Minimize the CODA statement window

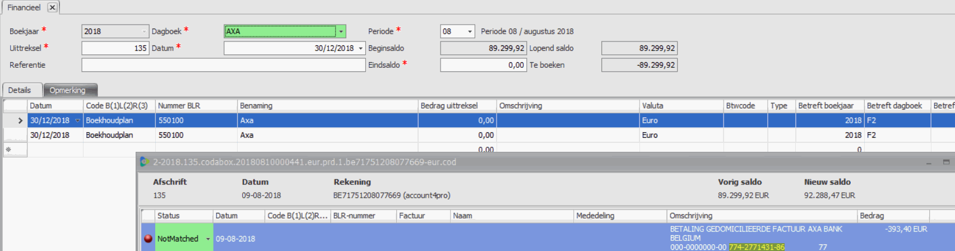pyautogui.click(x=929, y=162)
